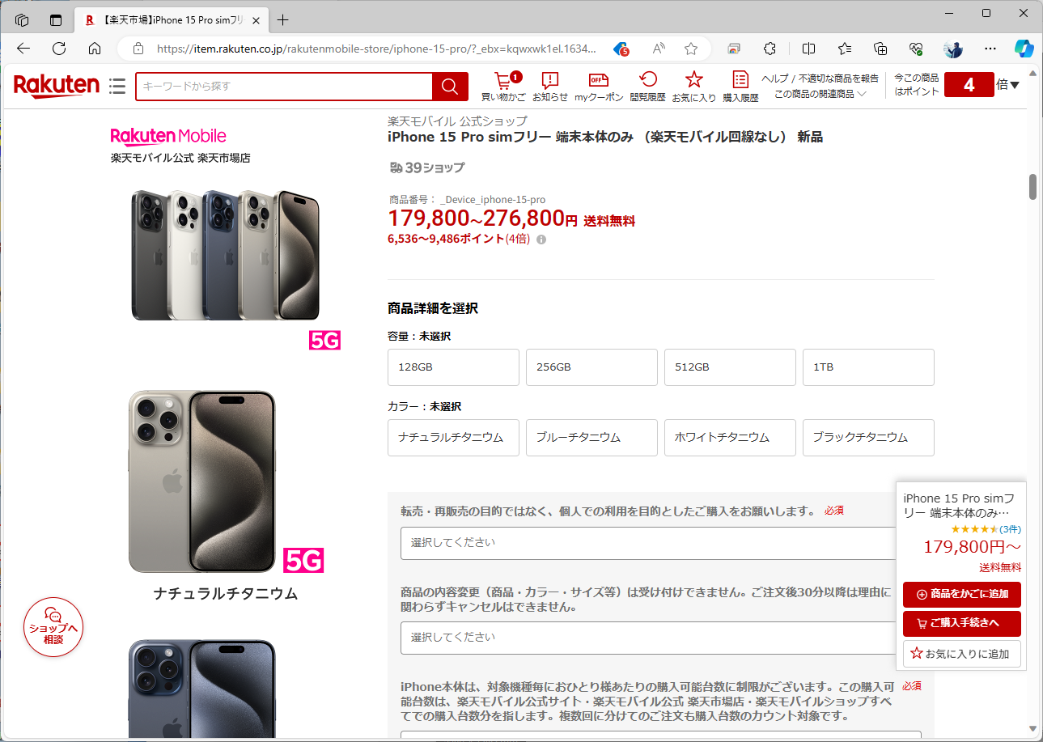Open 楽天モバイル 公式ショップ link
Viewport: 1043px width, 742px height.
(x=457, y=121)
